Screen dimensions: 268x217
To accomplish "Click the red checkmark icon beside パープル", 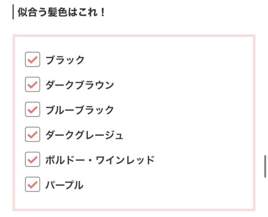I will pos(33,184).
